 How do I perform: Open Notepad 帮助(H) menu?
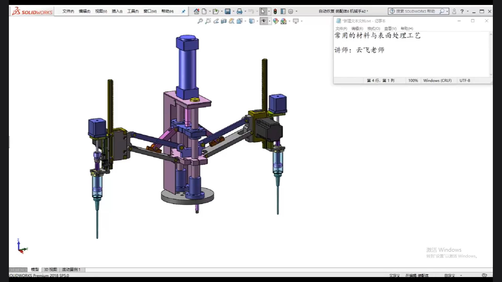pyautogui.click(x=407, y=28)
